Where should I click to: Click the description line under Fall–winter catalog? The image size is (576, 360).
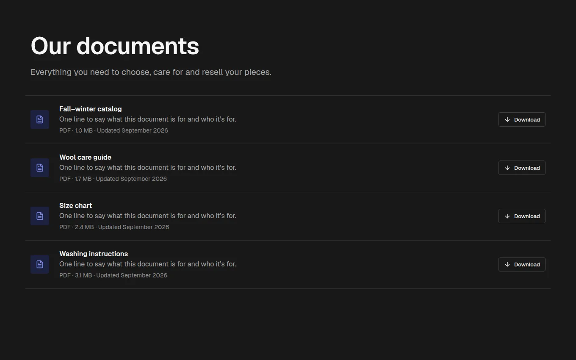(148, 119)
